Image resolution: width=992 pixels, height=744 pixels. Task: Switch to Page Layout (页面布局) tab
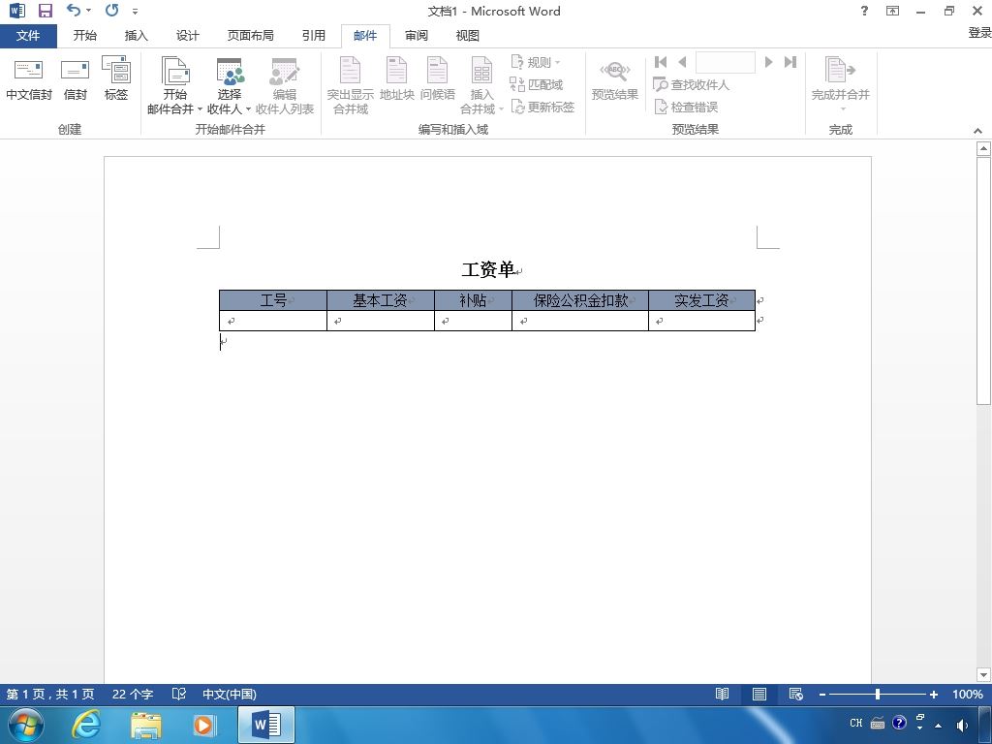point(251,36)
